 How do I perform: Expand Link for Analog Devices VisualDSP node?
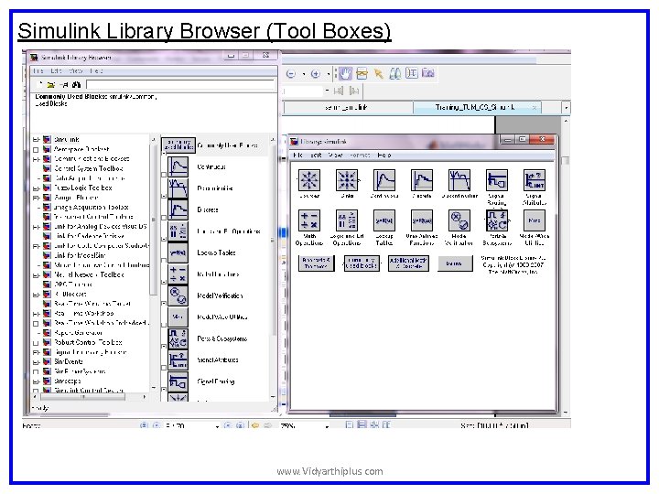click(36, 227)
